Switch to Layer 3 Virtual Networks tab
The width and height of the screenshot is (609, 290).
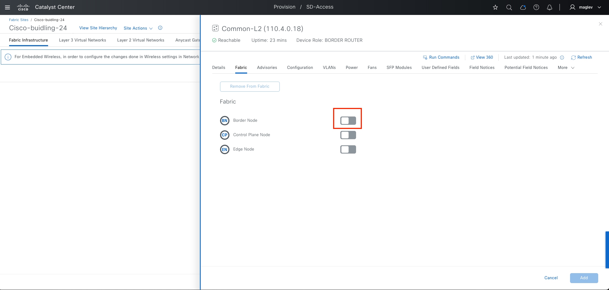tap(82, 40)
